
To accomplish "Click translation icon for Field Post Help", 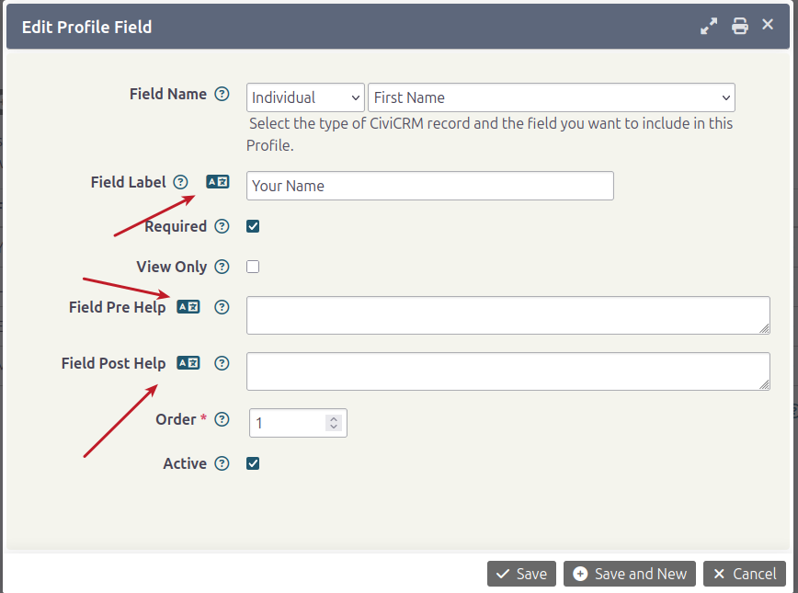I will [188, 363].
